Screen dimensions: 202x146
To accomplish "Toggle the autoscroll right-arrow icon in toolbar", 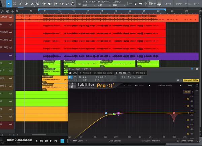I will pyautogui.click(x=141, y=4).
